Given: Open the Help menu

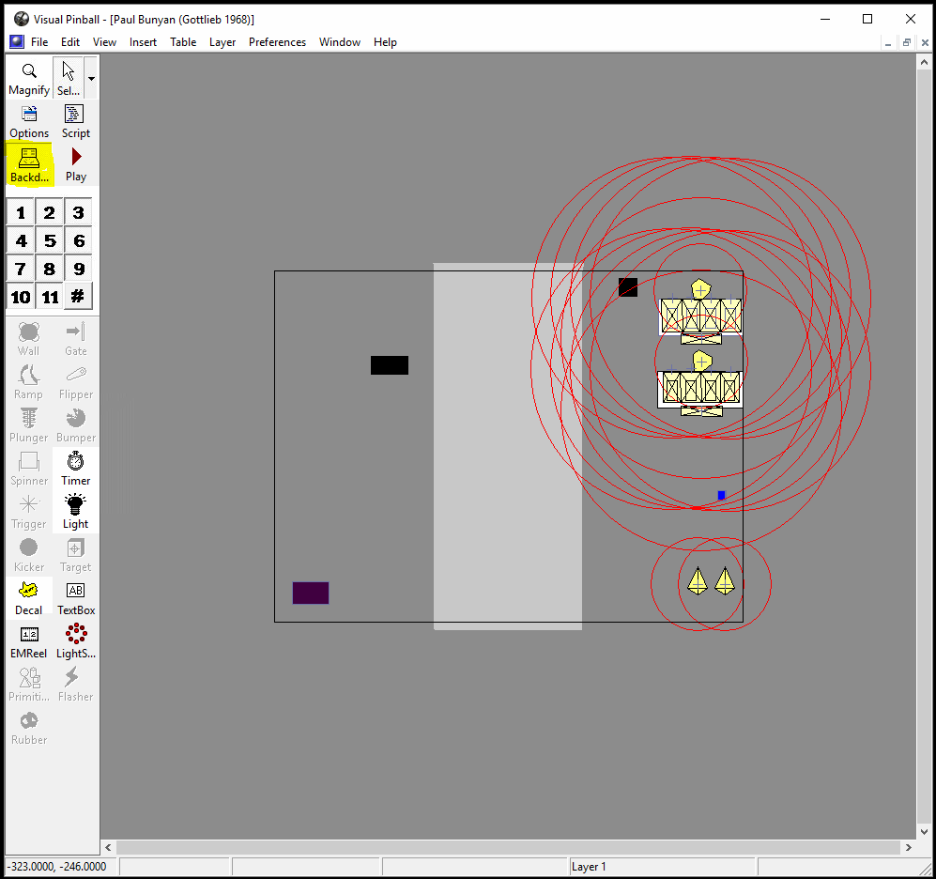Looking at the screenshot, I should tap(385, 42).
